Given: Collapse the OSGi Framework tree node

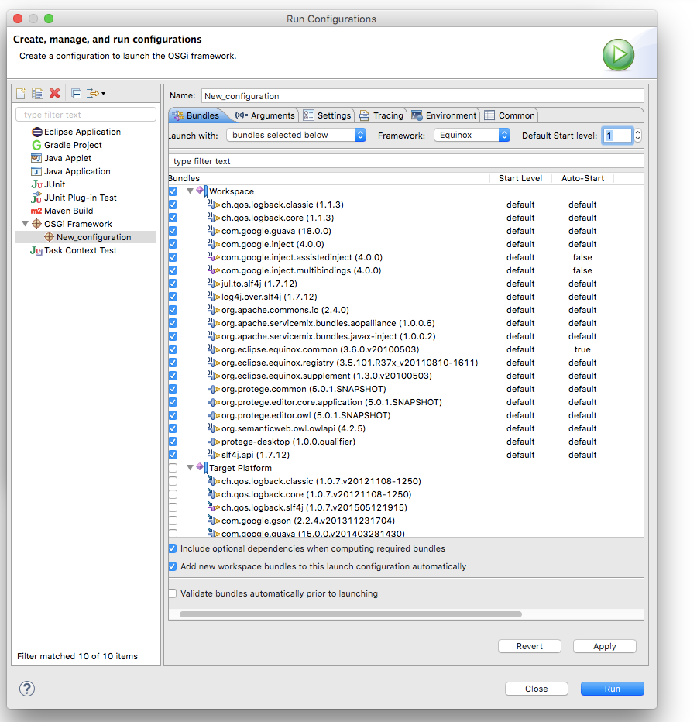Looking at the screenshot, I should (25, 224).
